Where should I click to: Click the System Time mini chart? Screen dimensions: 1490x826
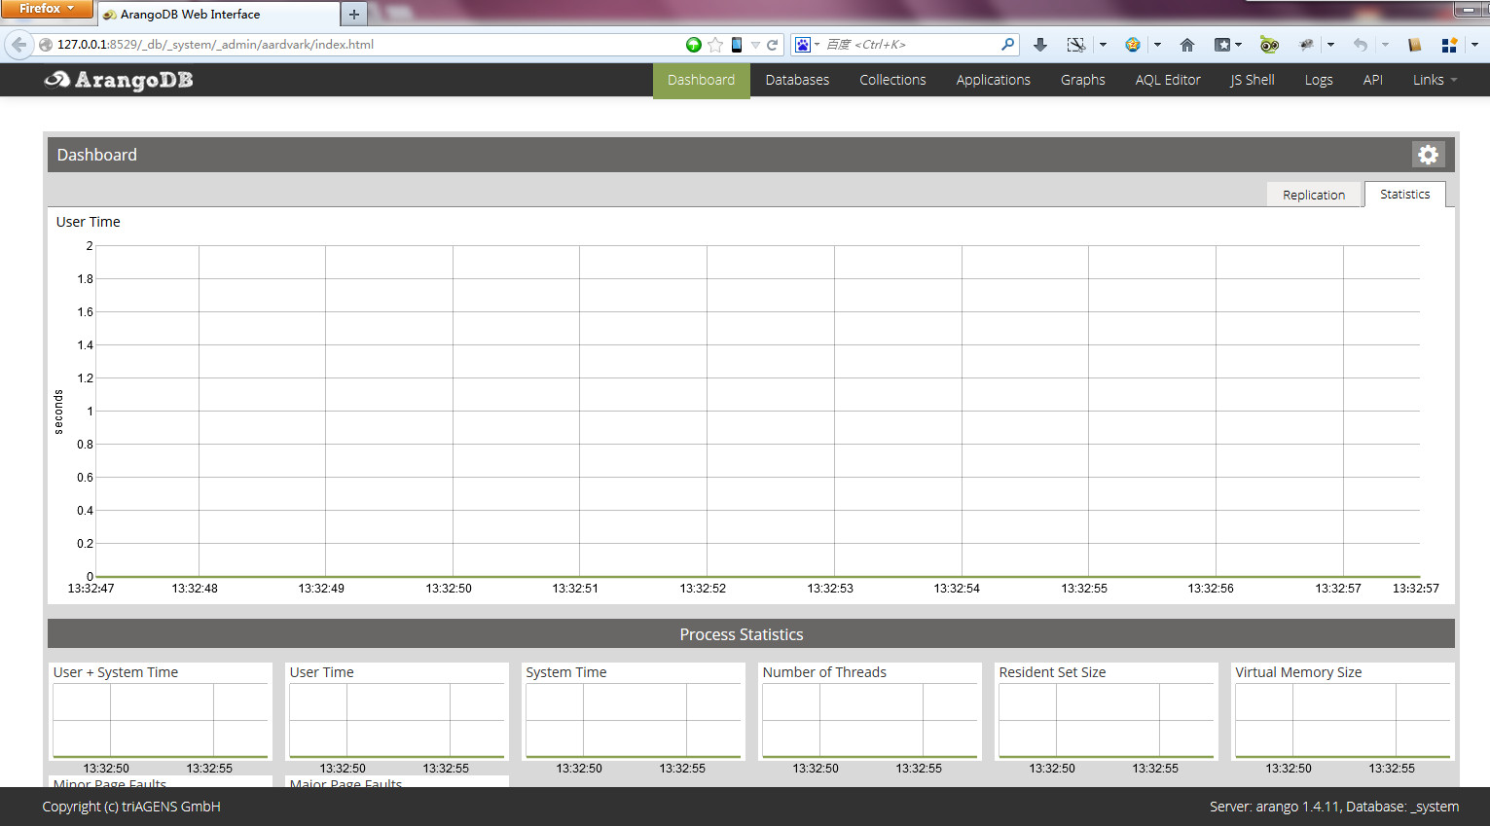point(634,720)
